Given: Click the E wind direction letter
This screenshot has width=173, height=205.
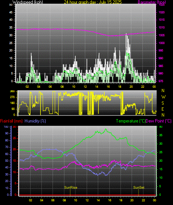Looking at the screenshot, I should pyautogui.click(x=163, y=109).
